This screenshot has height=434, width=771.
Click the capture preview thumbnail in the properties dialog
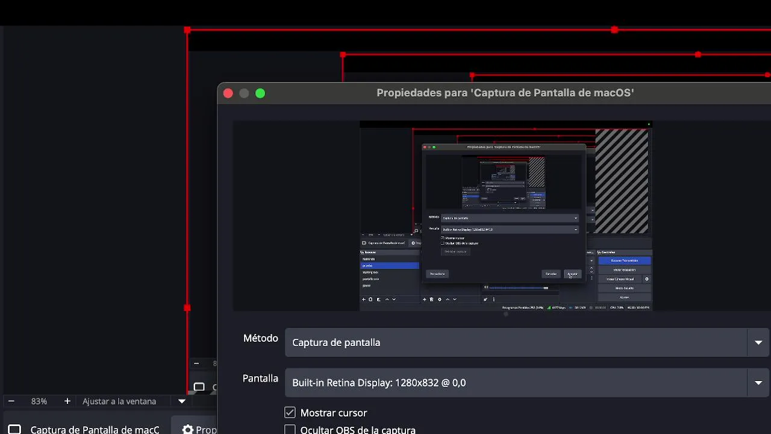tap(506, 216)
